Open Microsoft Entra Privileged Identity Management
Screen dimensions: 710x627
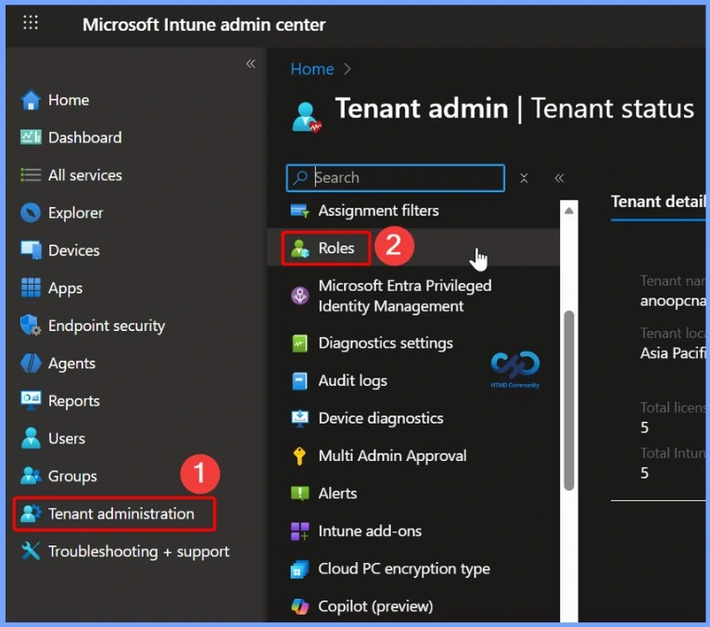click(x=405, y=296)
